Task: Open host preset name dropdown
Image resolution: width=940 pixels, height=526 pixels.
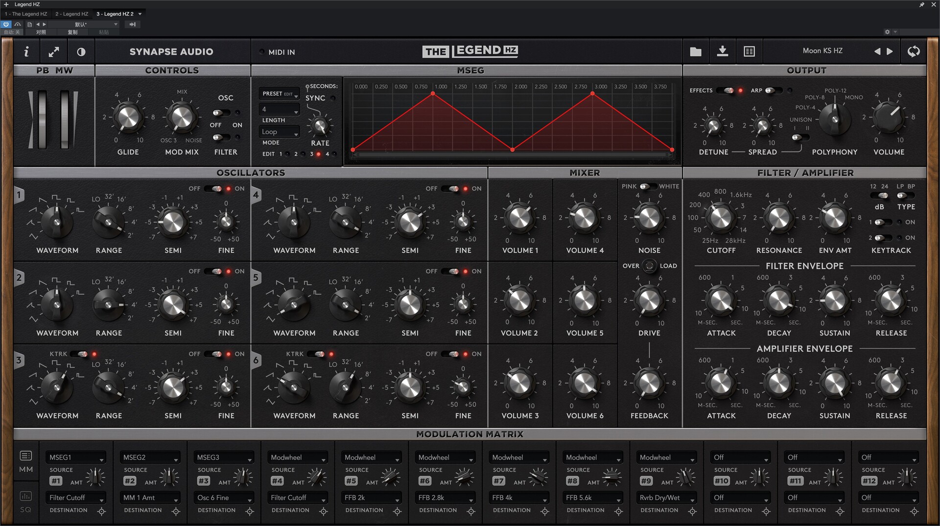Action: pos(83,24)
